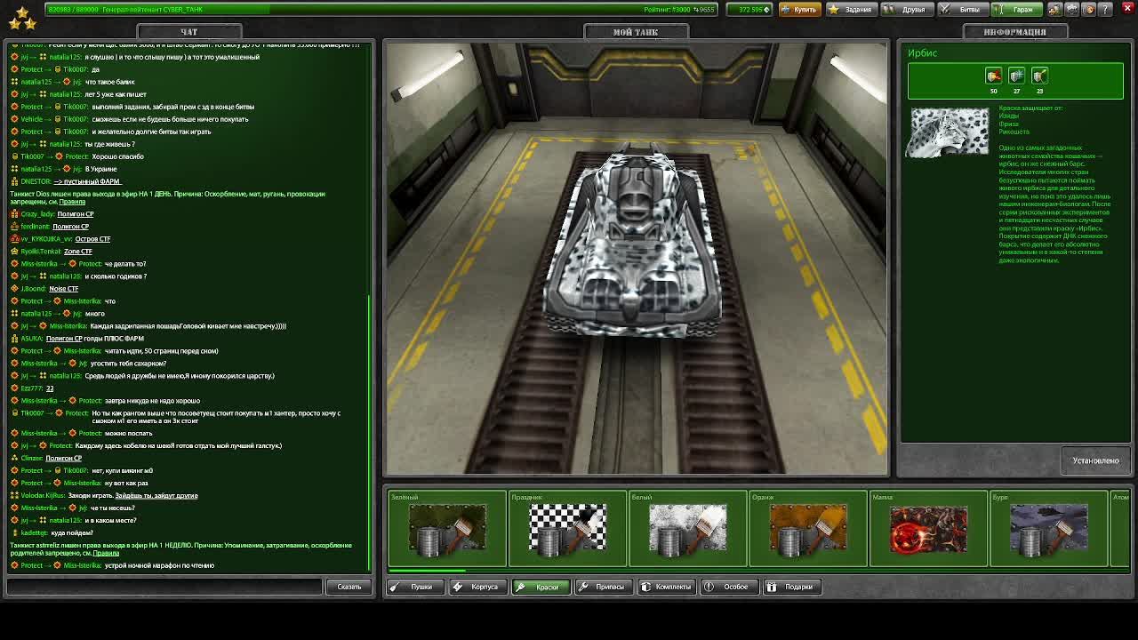The image size is (1138, 640).
Task: Select the Магма paint
Action: 929,529
